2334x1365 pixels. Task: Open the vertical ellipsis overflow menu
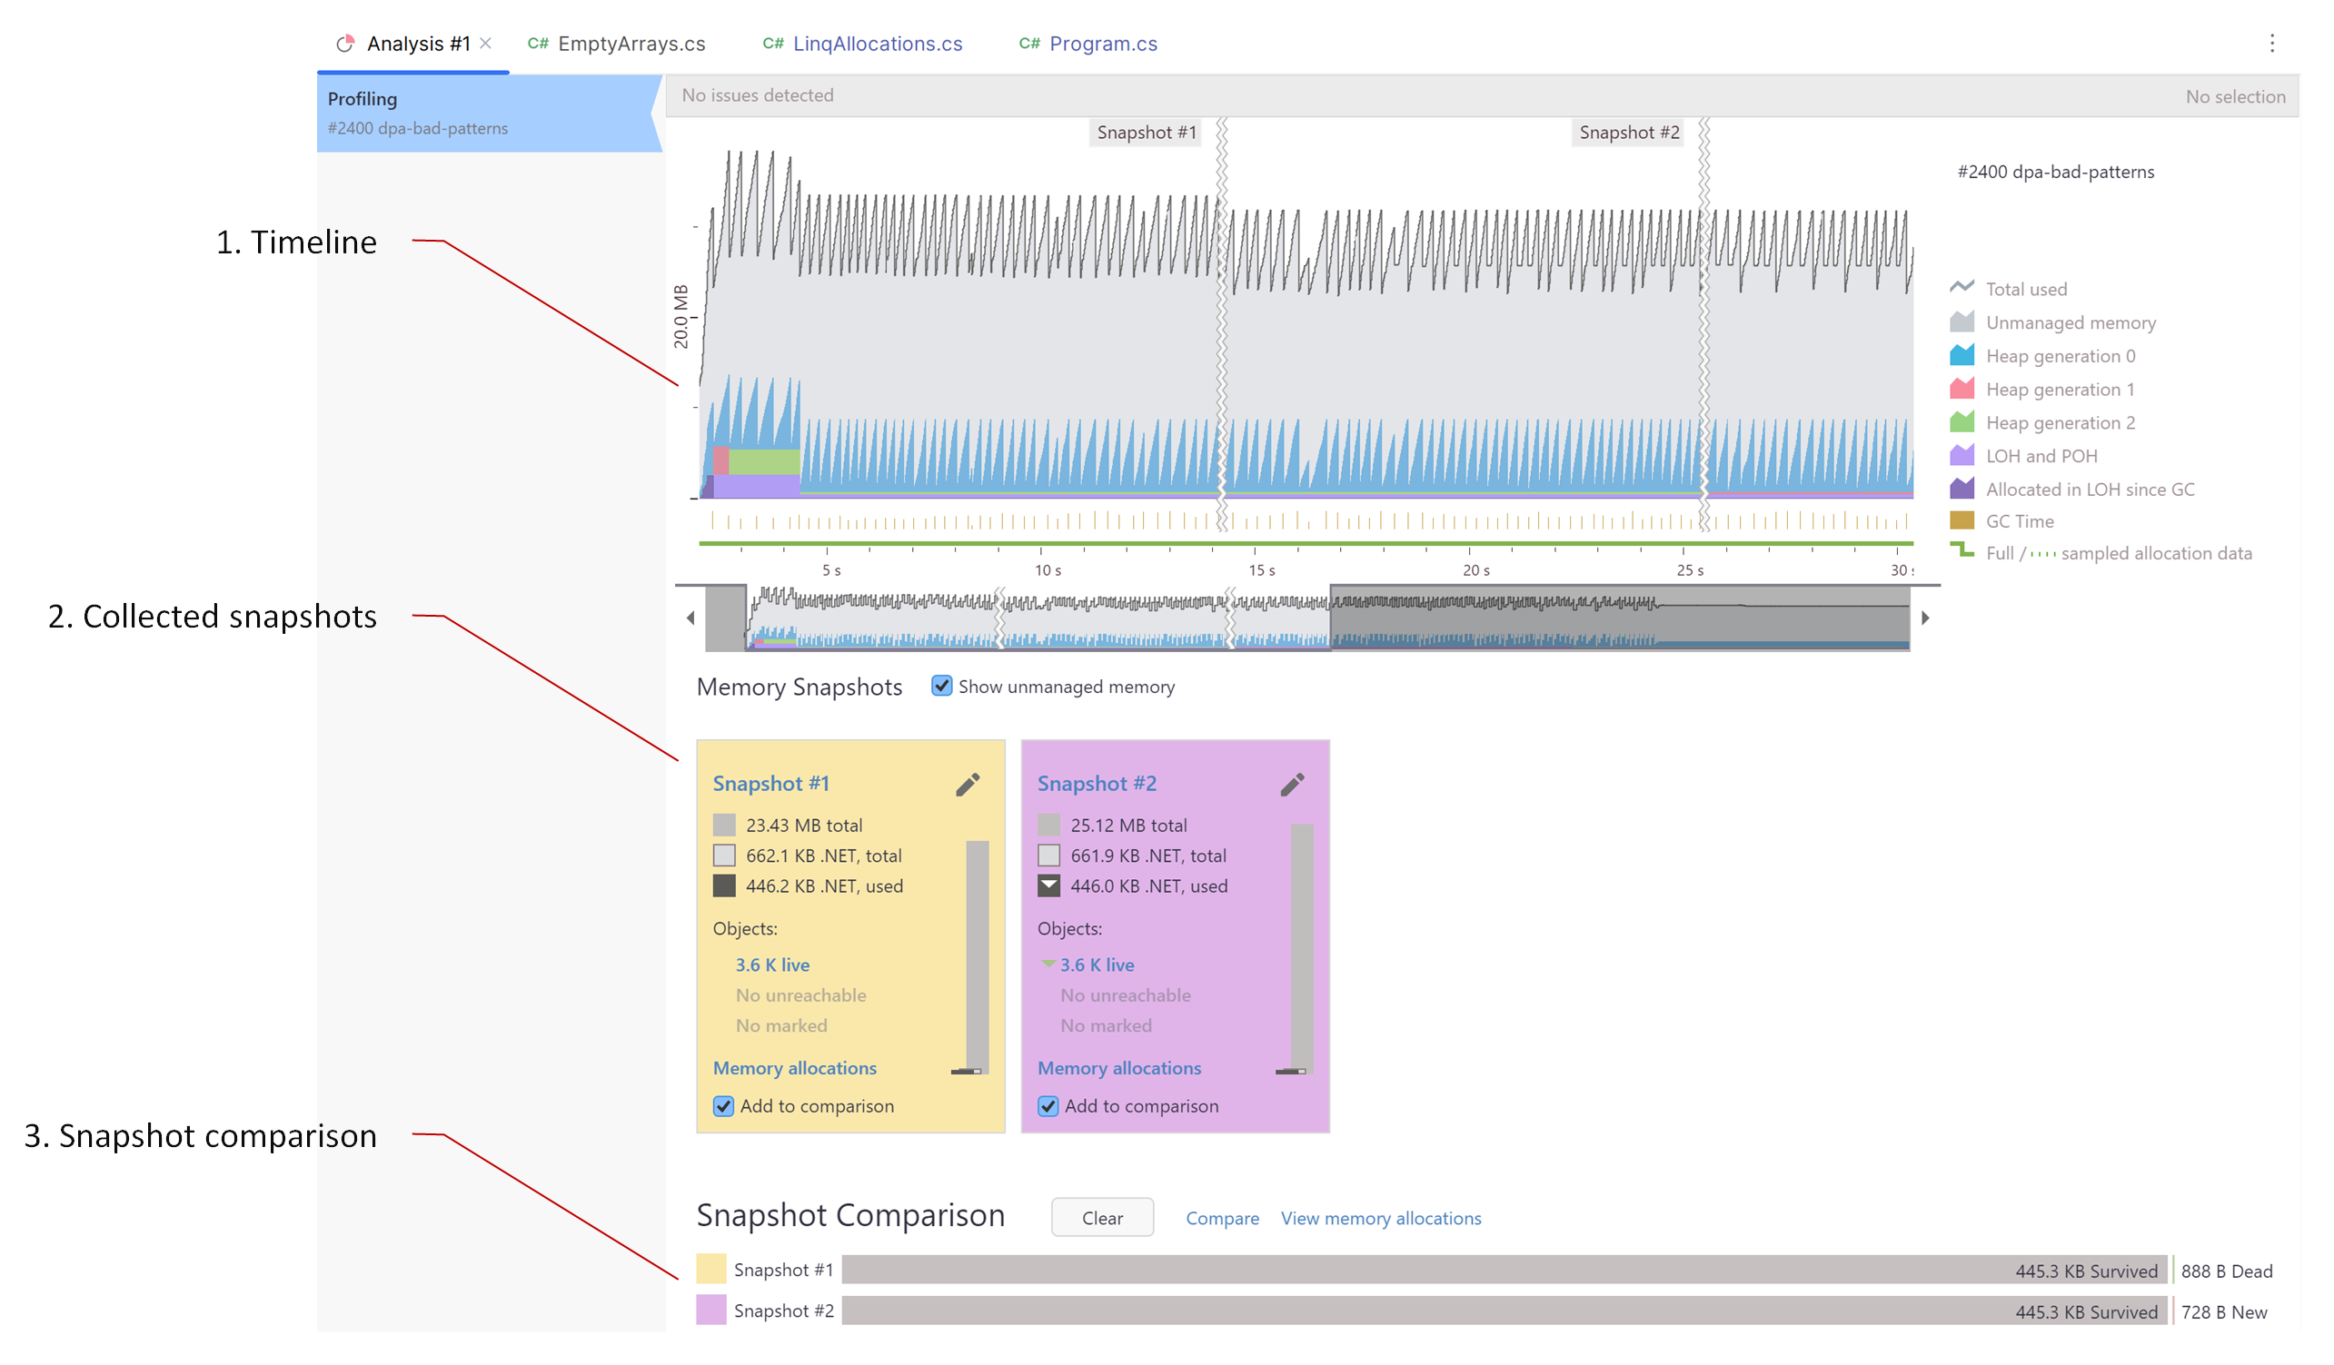click(2274, 44)
